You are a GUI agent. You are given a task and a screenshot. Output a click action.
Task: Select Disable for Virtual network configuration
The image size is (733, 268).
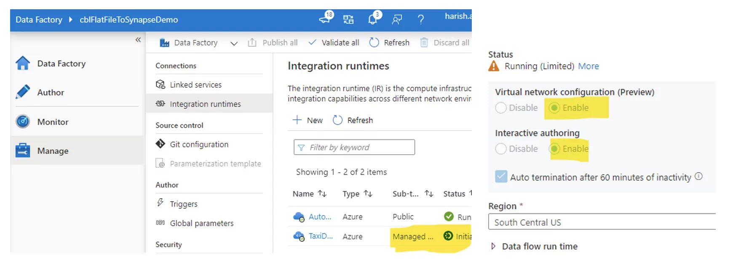(x=501, y=108)
